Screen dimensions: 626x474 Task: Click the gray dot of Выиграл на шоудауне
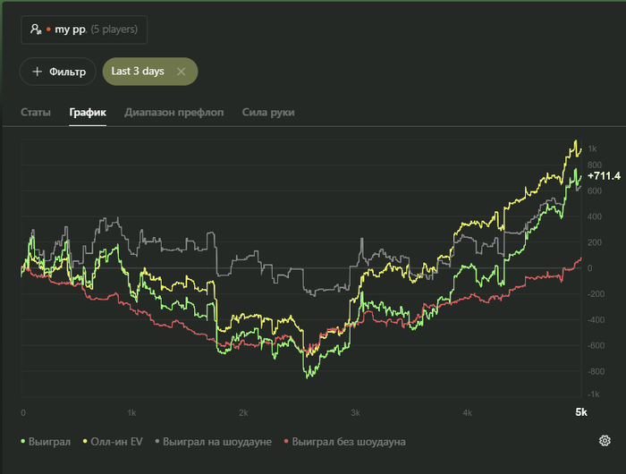(158, 442)
